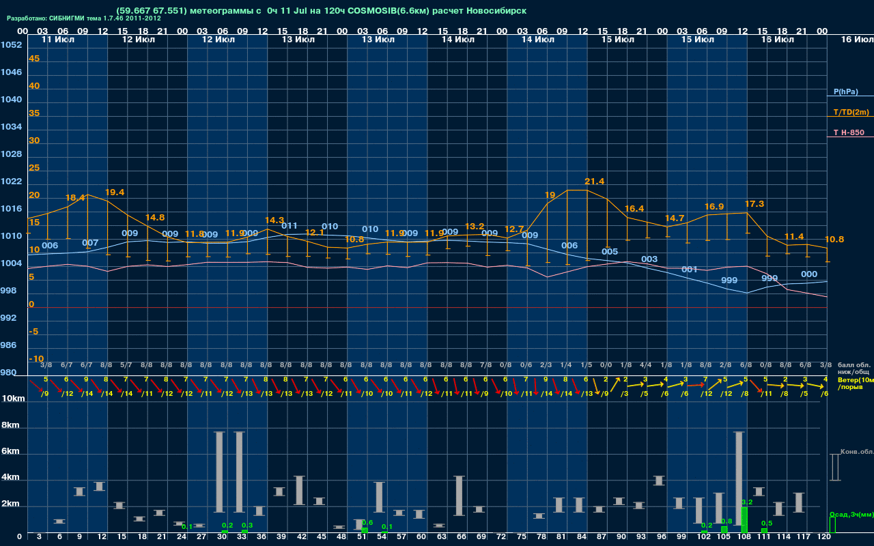Click the temperature label 11.4
Image resolution: width=874 pixels, height=546 pixels.
point(794,237)
